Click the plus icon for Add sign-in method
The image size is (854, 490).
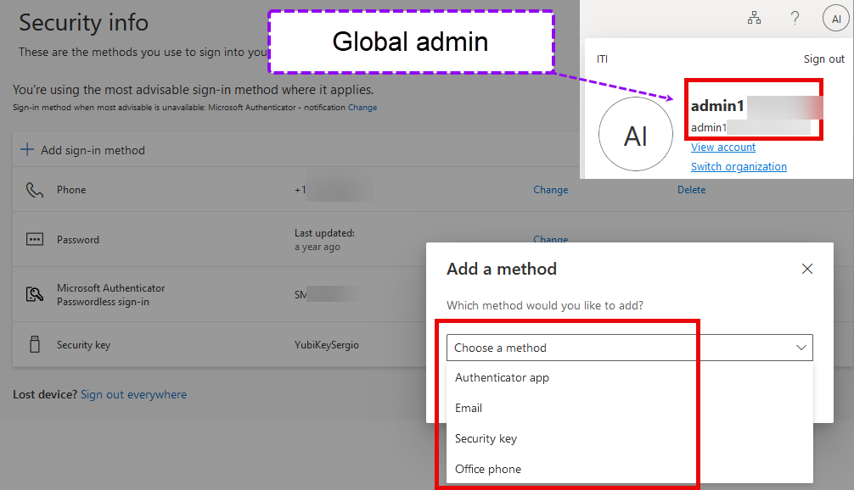(x=26, y=149)
